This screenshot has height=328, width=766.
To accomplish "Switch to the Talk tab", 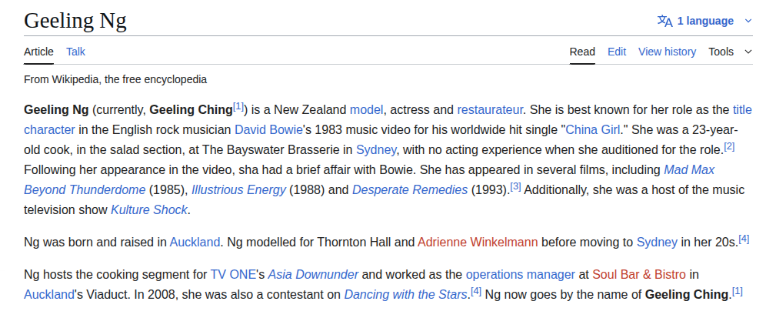I will point(75,52).
